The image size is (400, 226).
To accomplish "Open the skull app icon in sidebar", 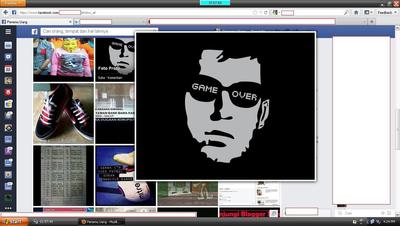I will 8,116.
